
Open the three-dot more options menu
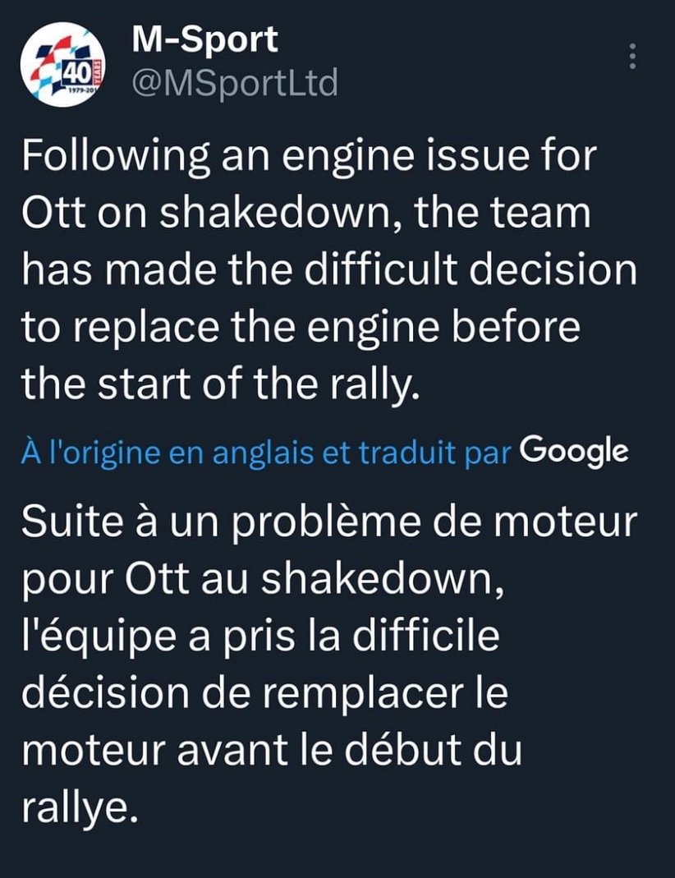632,57
